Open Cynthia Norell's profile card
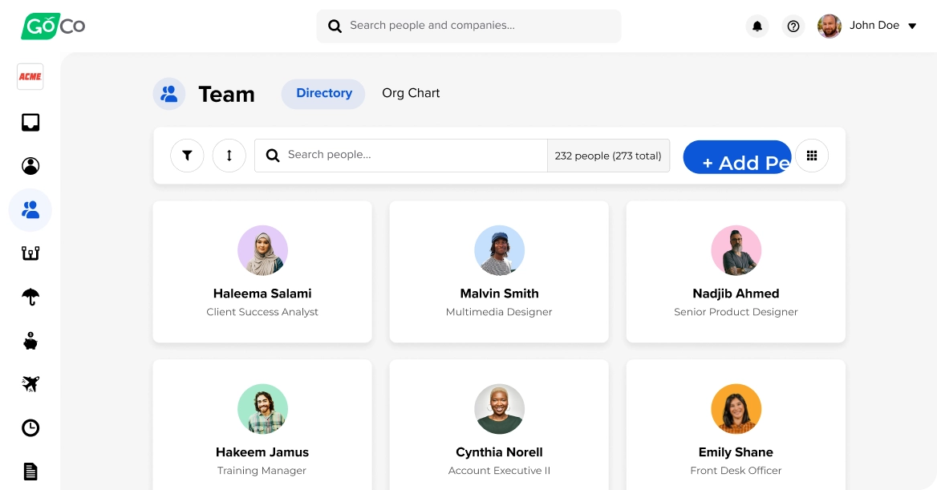The height and width of the screenshot is (490, 937). 499,424
